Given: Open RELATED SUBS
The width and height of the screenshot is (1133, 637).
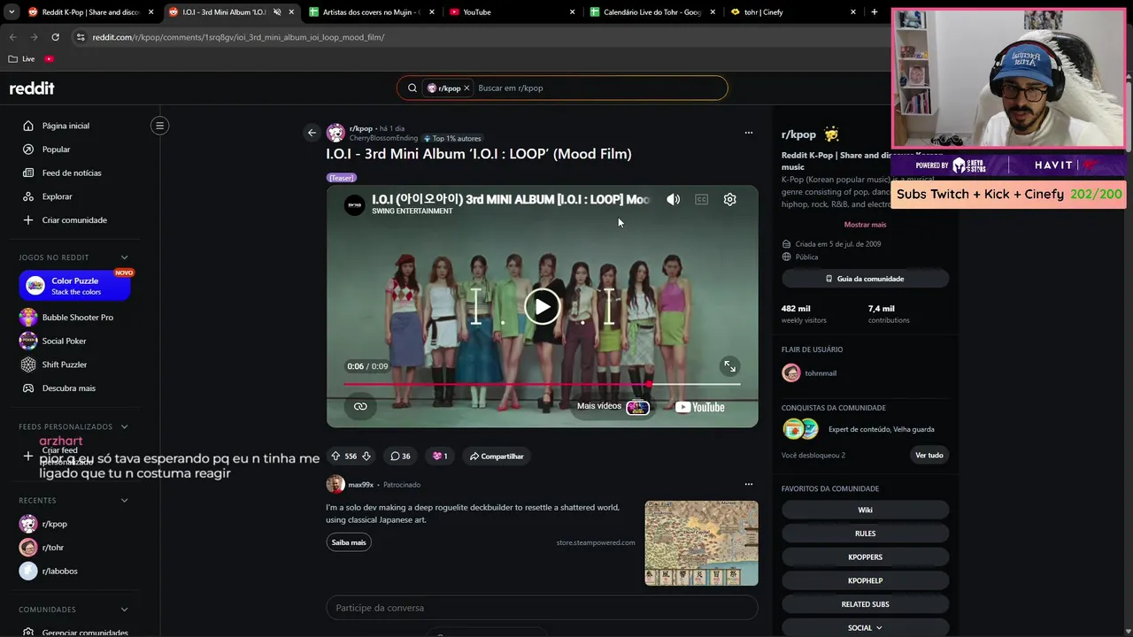Looking at the screenshot, I should tap(865, 604).
